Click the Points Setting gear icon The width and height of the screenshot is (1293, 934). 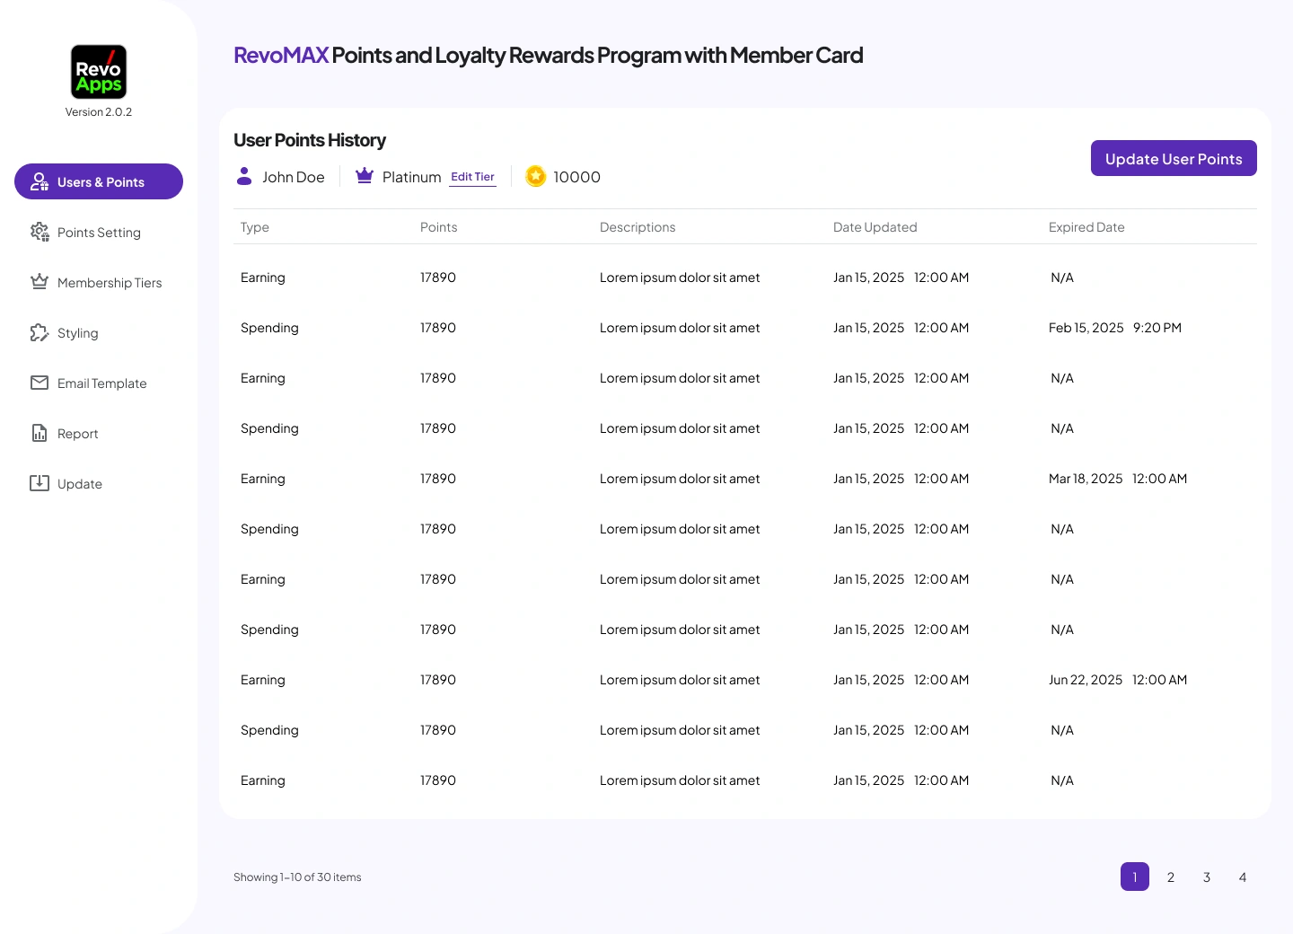tap(40, 232)
